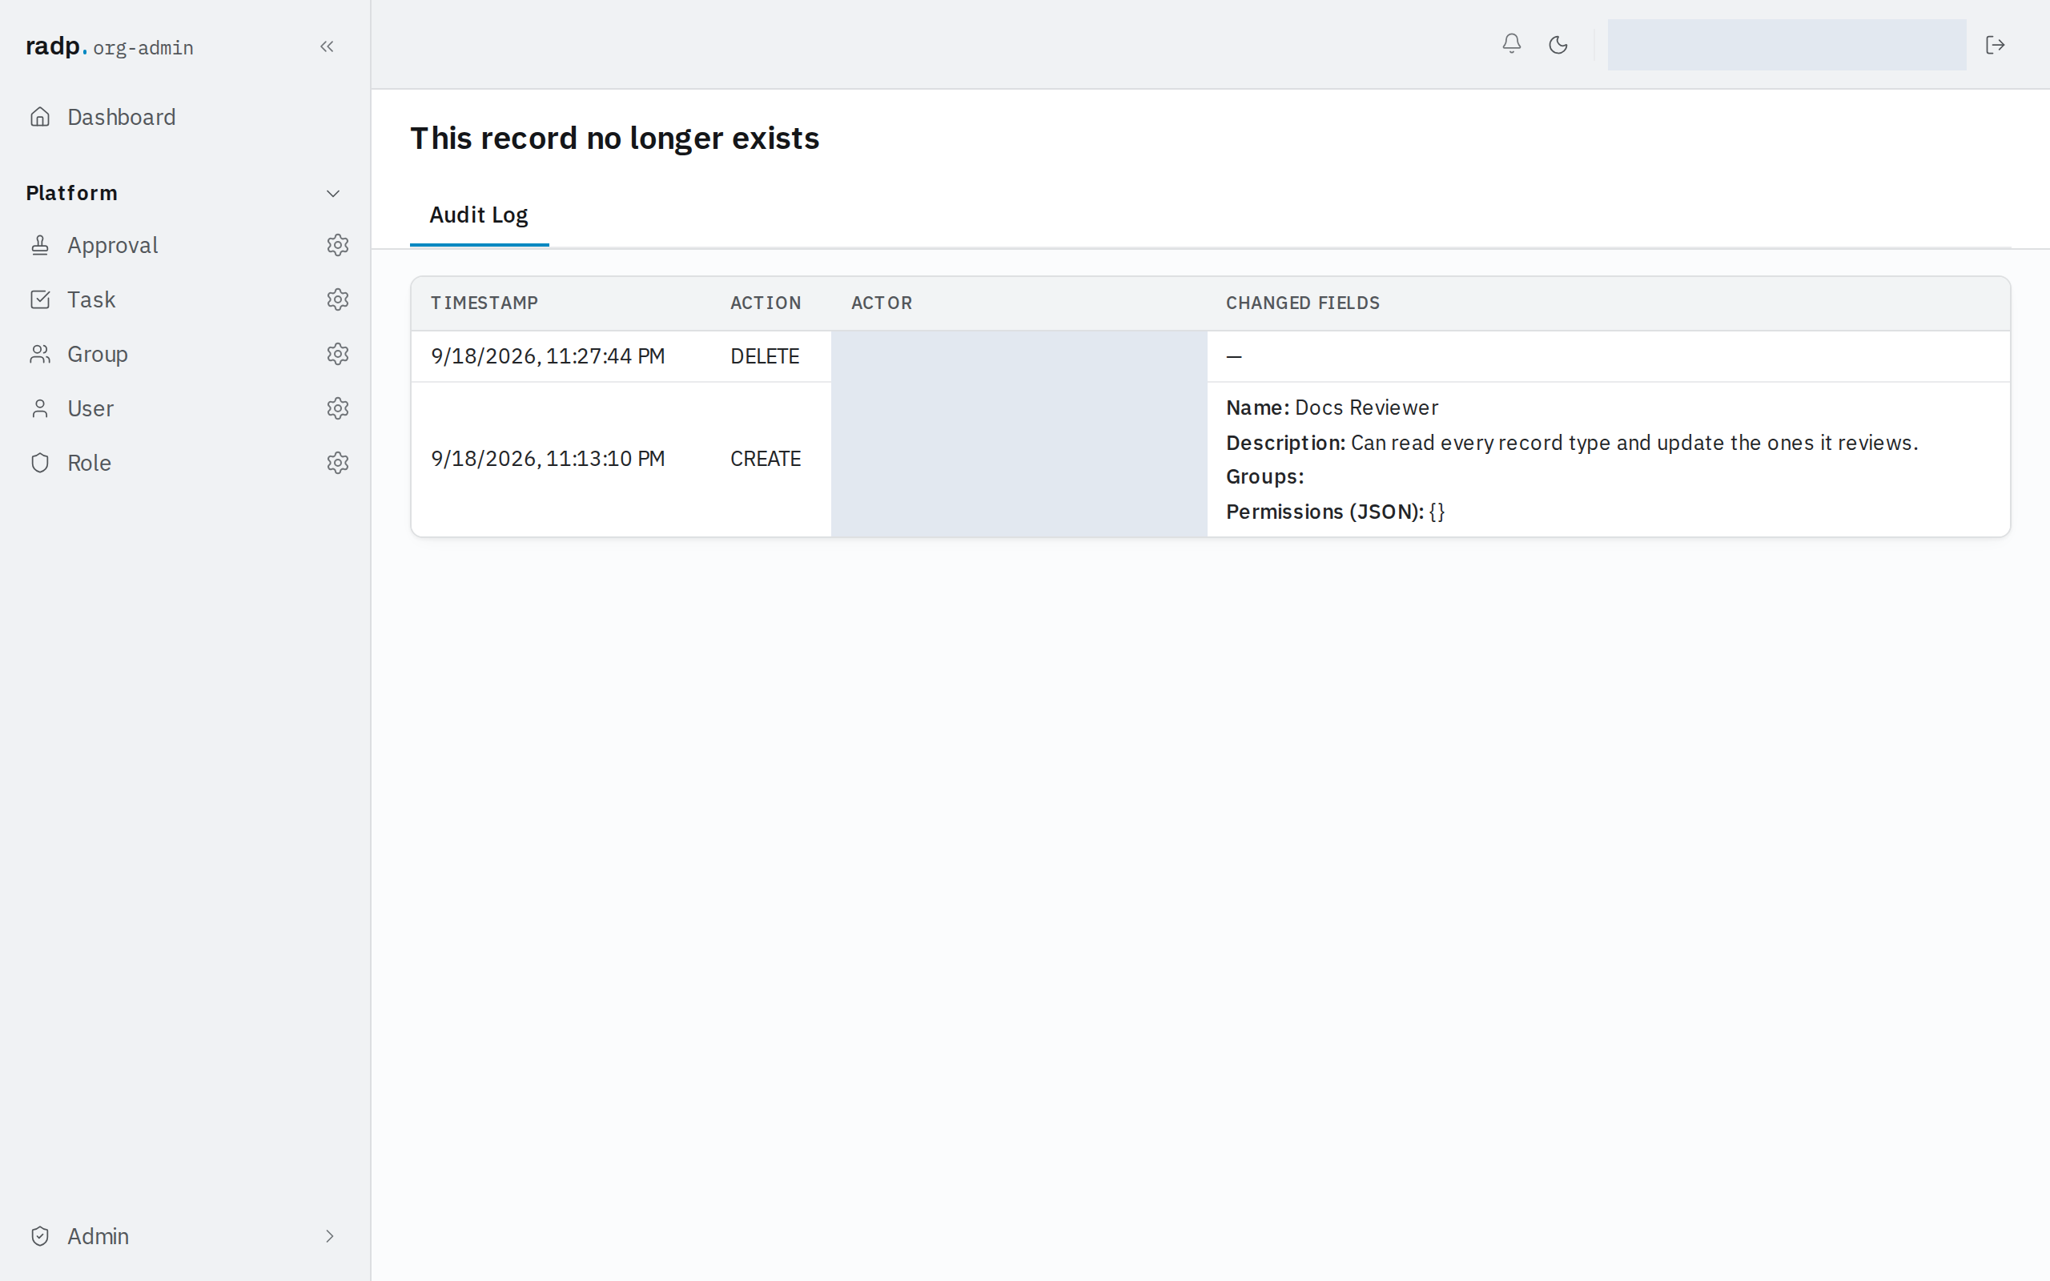Click the 'This record no longer exists' heading
The width and height of the screenshot is (2050, 1281).
[614, 138]
